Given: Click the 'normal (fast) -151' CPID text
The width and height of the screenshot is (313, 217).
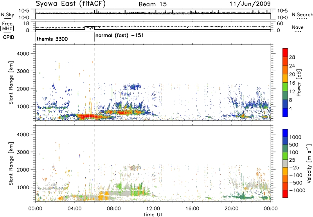Looking at the screenshot, I should click(x=120, y=36).
